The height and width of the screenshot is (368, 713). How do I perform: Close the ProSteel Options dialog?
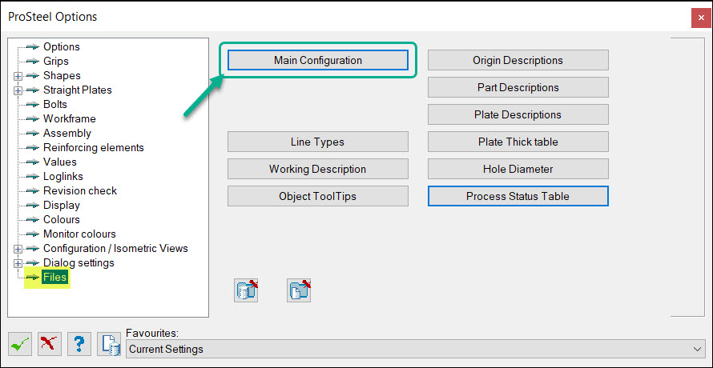tap(698, 18)
